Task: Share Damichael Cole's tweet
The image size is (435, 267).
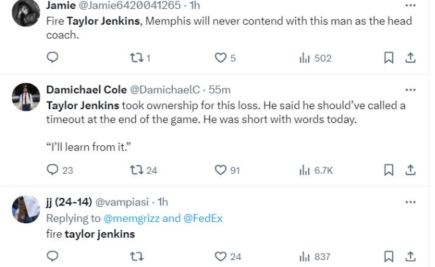Action: point(410,170)
